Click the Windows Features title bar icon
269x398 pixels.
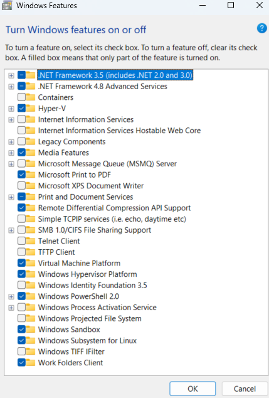tap(8, 5)
